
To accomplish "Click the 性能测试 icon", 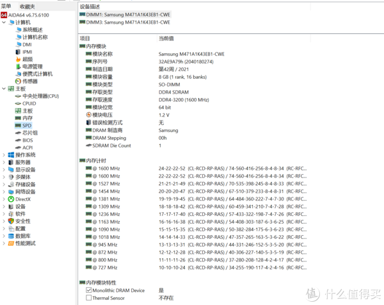I will 11,243.
